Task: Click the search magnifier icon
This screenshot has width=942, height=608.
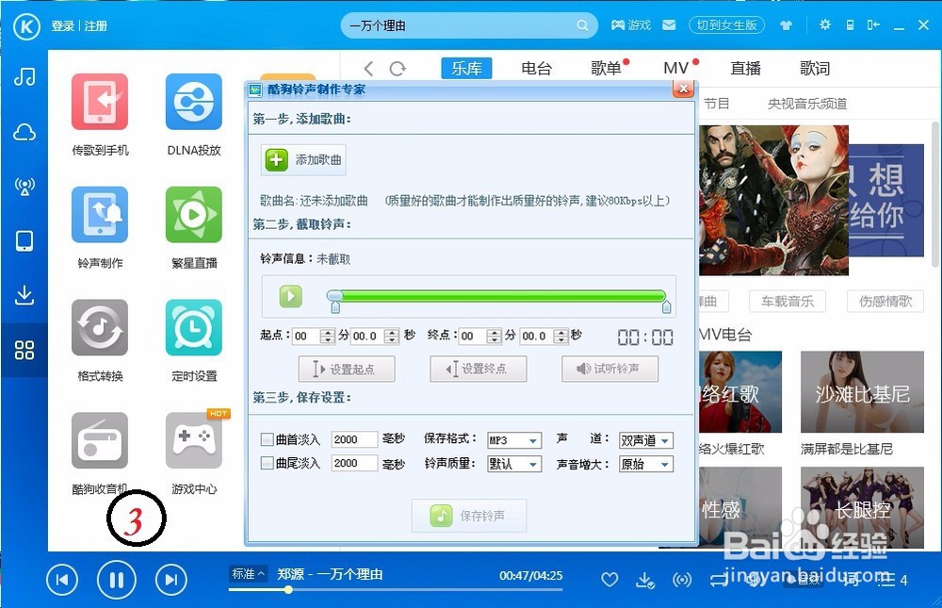Action: point(582,25)
